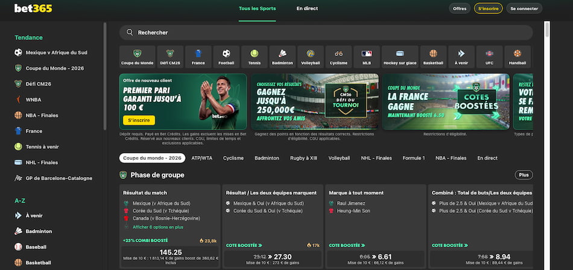Click Heung-Min Son selection
The height and width of the screenshot is (270, 573).
pyautogui.click(x=353, y=211)
